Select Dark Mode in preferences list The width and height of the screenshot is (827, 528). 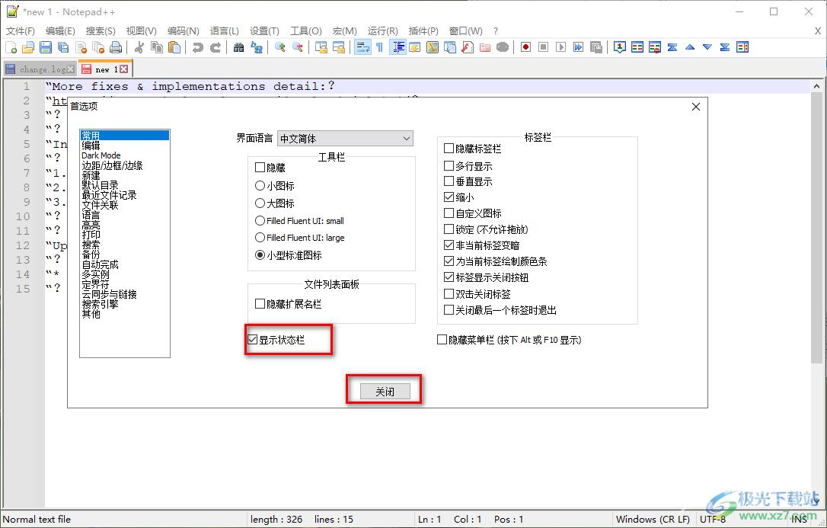point(101,155)
